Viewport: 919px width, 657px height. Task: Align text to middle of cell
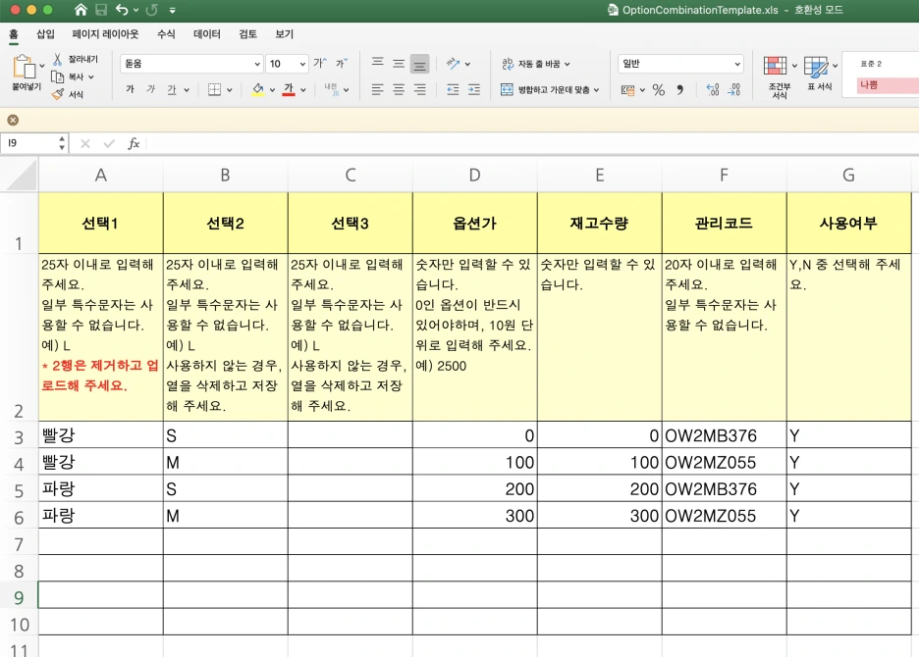coord(399,63)
